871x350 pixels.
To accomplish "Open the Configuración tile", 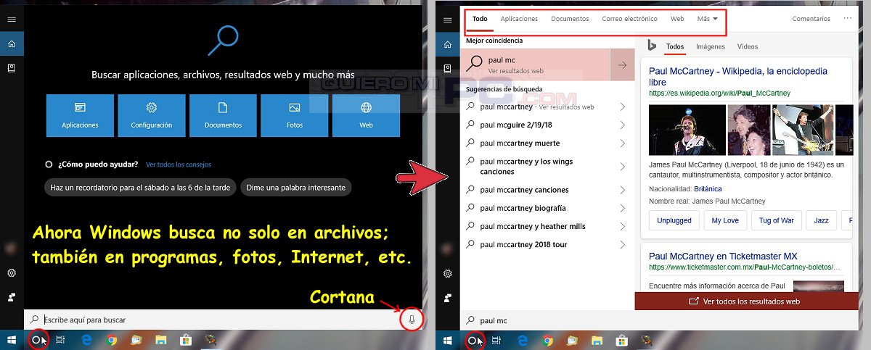I will pos(152,115).
